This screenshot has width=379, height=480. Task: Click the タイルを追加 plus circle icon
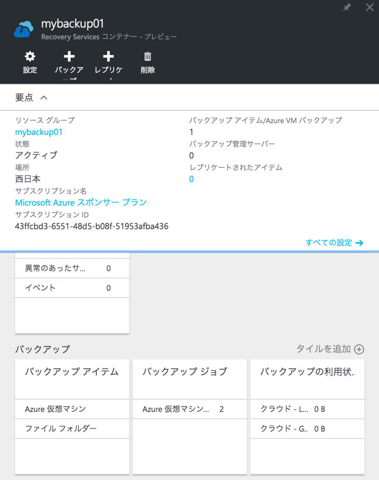[x=359, y=349]
